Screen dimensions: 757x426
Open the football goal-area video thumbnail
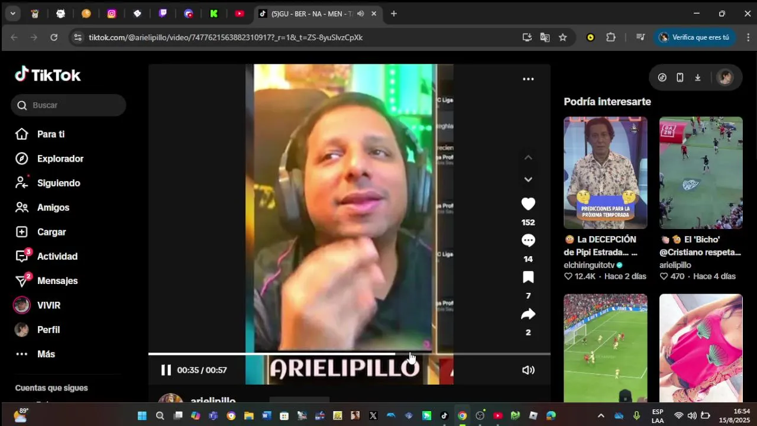[606, 348]
